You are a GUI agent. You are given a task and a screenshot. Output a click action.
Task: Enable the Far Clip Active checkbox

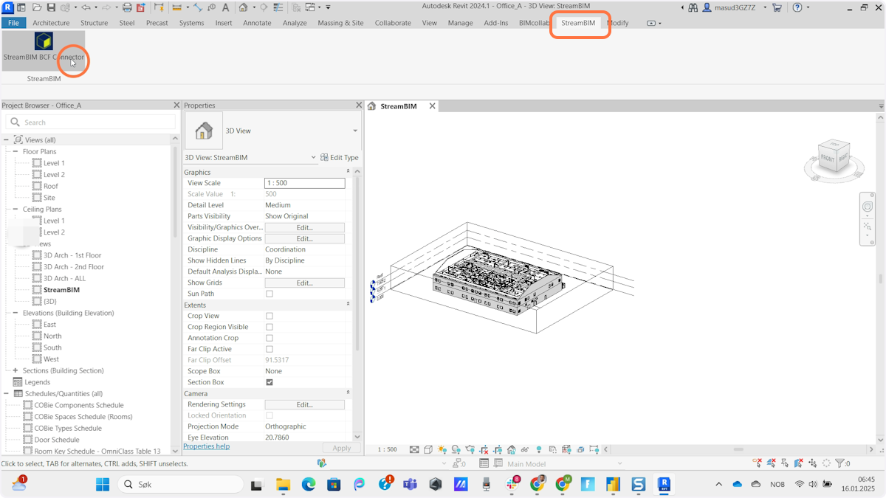tap(269, 349)
